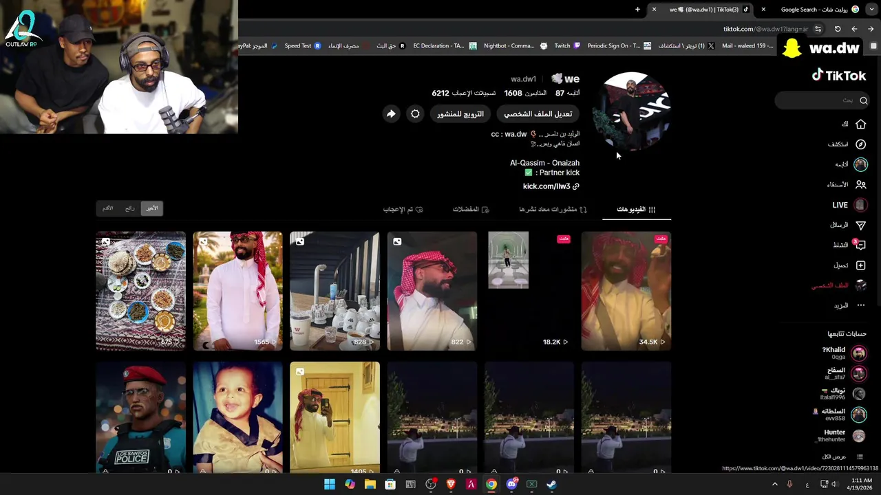The height and width of the screenshot is (495, 881).
Task: Go to LIVE in the TikTok sidebar
Action: [848, 205]
